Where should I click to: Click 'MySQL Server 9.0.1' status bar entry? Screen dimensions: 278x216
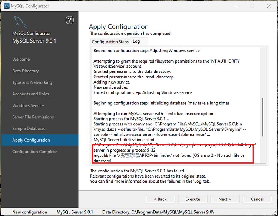coord(75,212)
